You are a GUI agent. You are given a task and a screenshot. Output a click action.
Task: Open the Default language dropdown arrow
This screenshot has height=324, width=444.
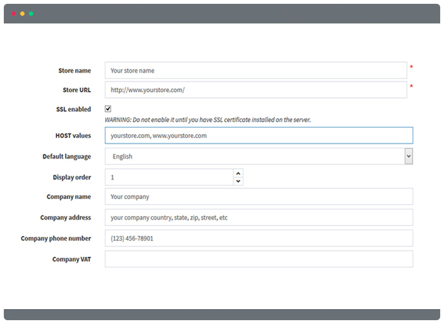coord(409,157)
